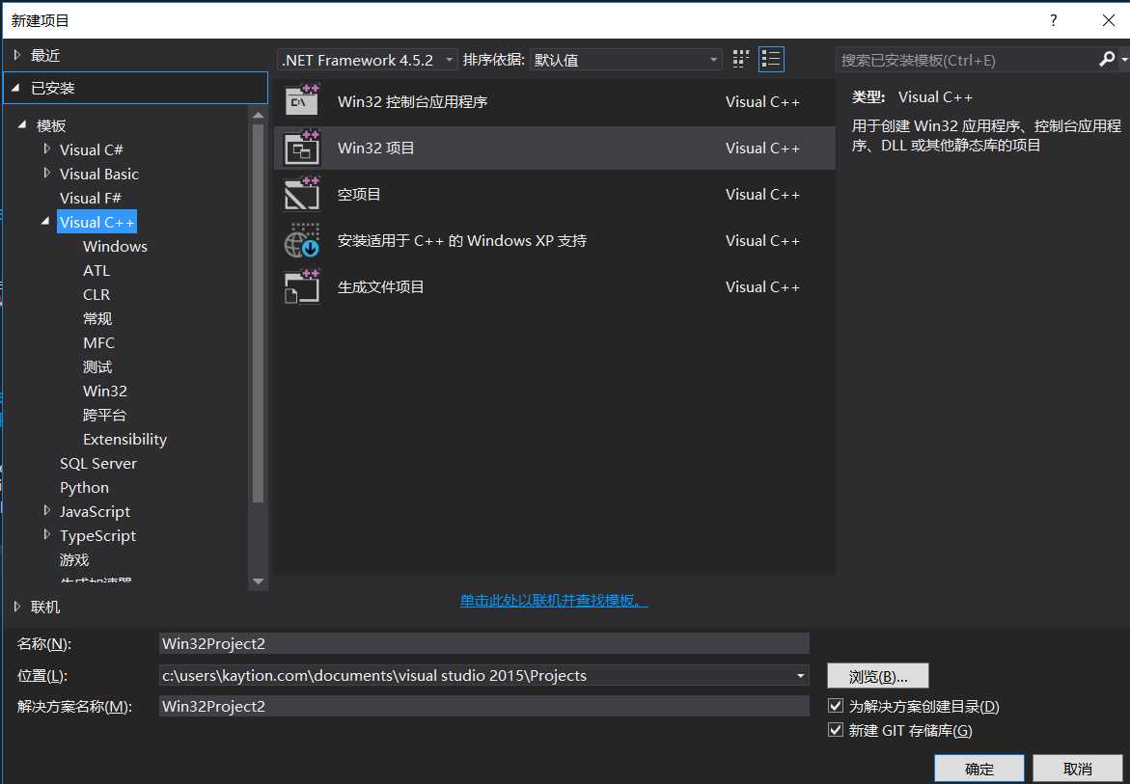Click the search installed templates box
Viewport: 1130px width, 784px height.
966,60
